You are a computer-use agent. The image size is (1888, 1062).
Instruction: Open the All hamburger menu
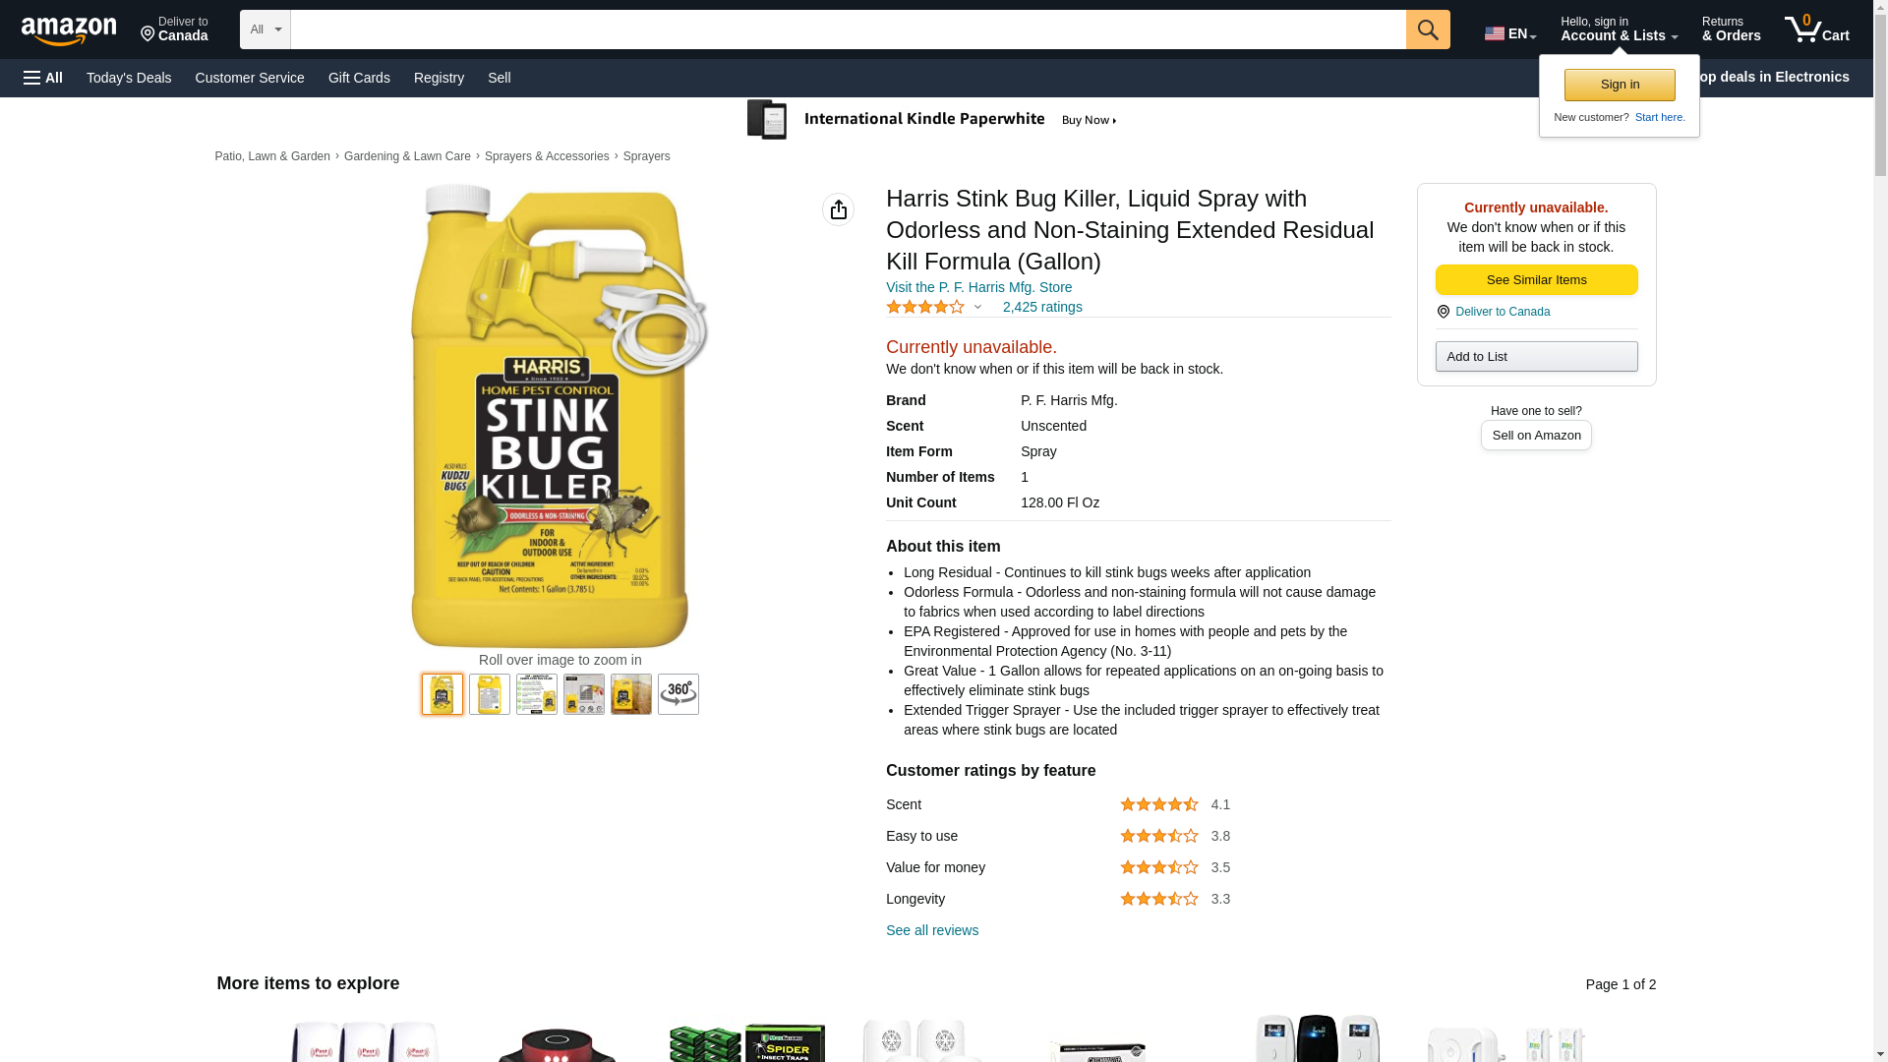coord(43,78)
